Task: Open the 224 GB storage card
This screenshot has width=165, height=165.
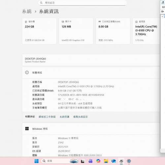Action: pos(39,31)
